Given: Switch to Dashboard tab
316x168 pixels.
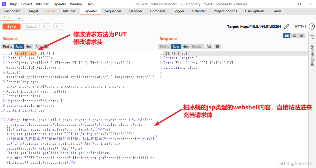Looking at the screenshot, I should (x=12, y=11).
